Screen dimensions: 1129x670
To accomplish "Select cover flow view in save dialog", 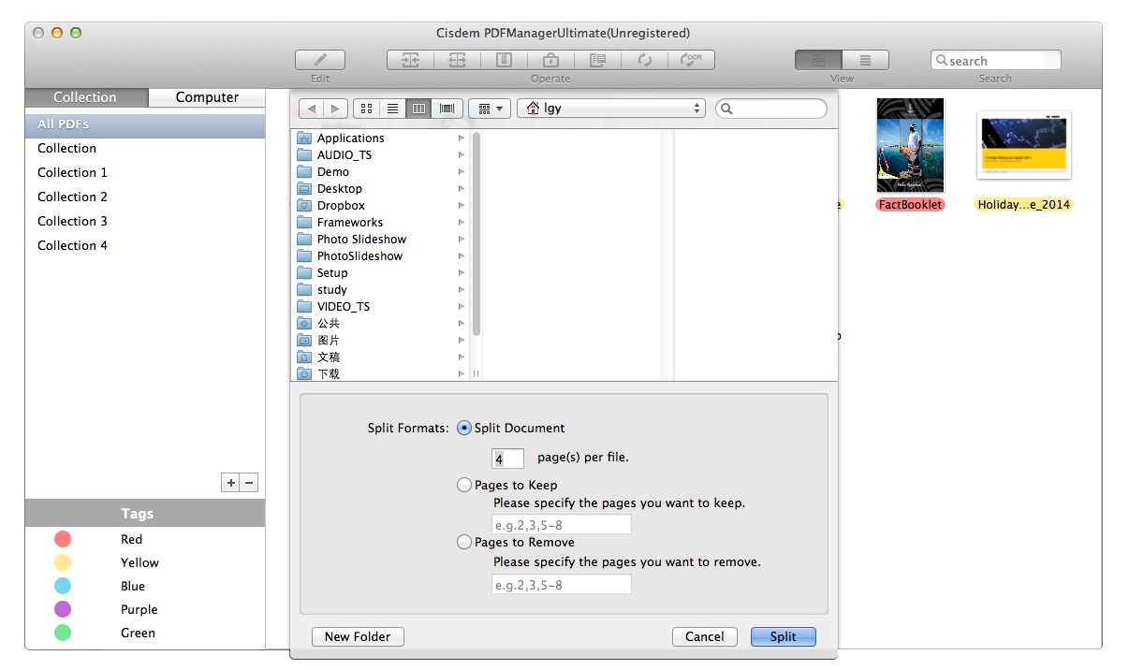I will 447,109.
